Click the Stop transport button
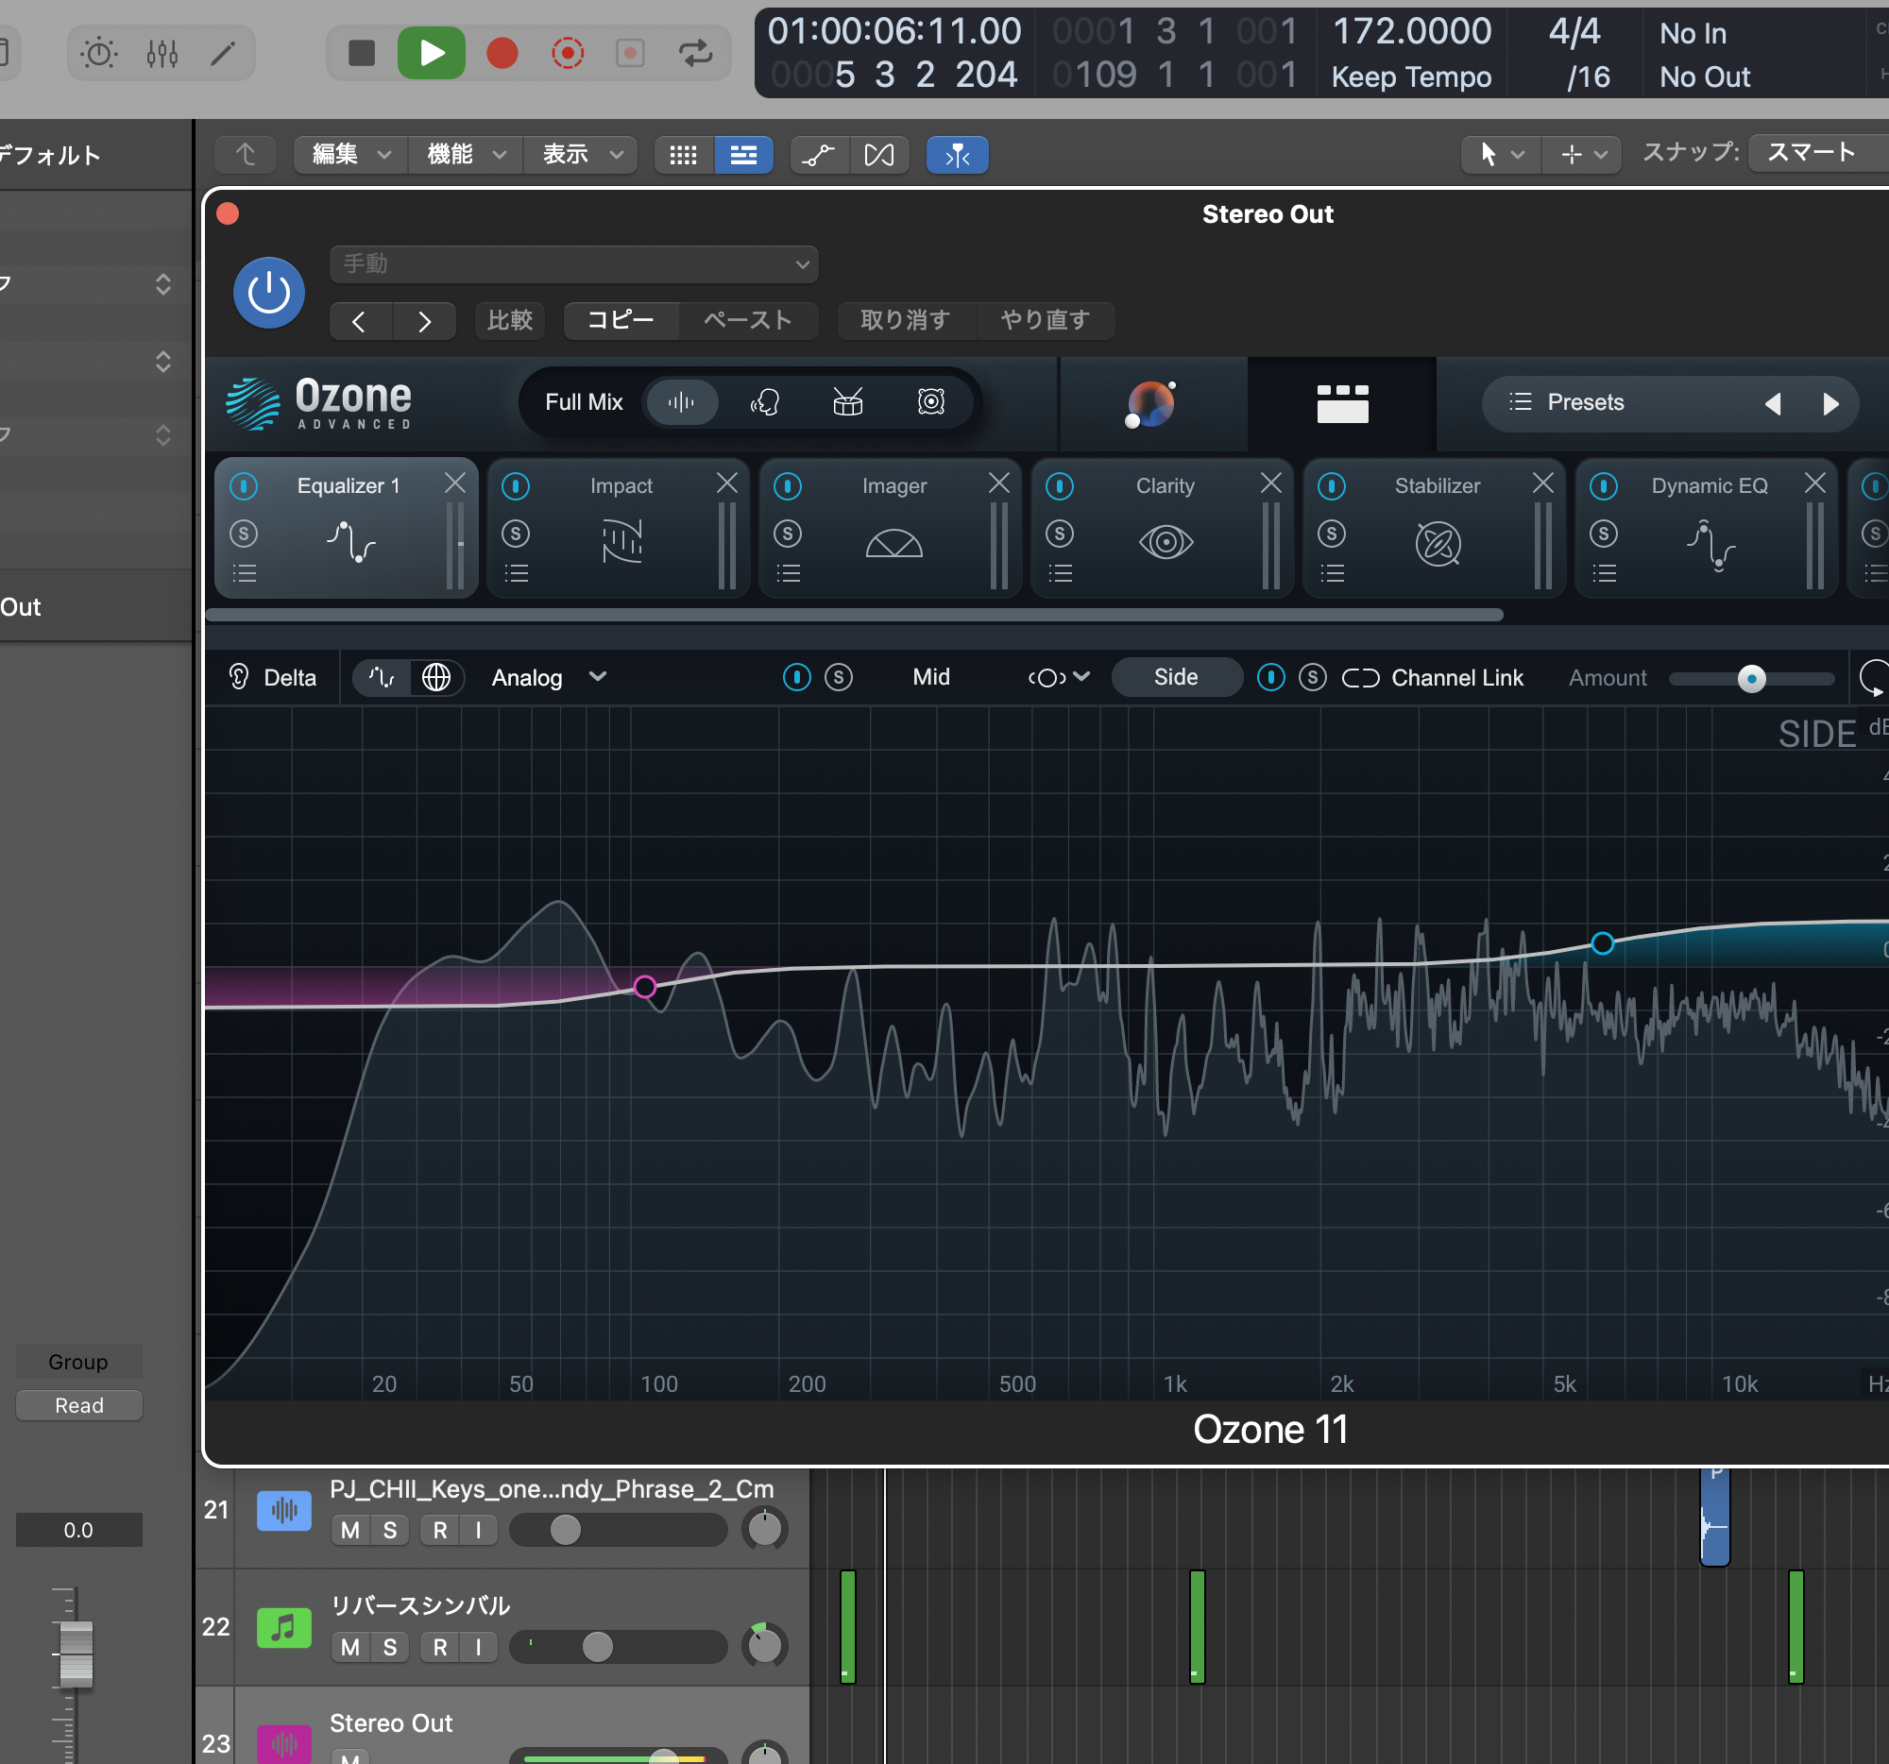This screenshot has width=1889, height=1764. (x=361, y=53)
